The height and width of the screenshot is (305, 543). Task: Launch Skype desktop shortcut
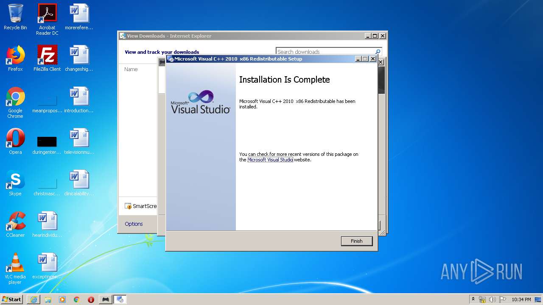15,183
